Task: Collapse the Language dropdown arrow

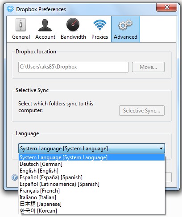Action: point(161,148)
